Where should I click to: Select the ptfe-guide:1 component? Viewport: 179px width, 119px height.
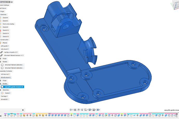tap(5, 46)
